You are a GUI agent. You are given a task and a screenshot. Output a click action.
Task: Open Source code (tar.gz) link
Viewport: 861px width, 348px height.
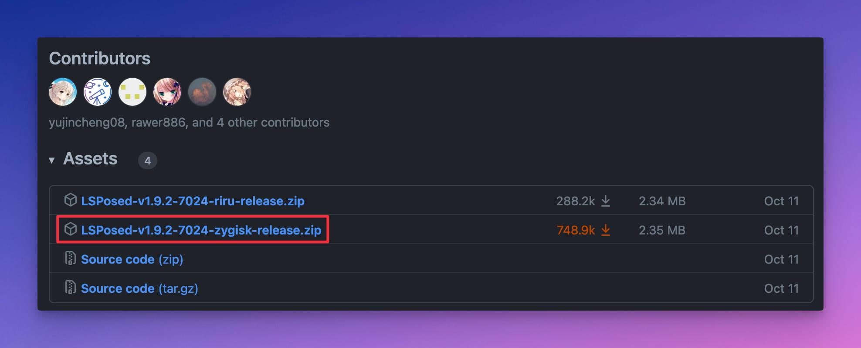pyautogui.click(x=139, y=288)
